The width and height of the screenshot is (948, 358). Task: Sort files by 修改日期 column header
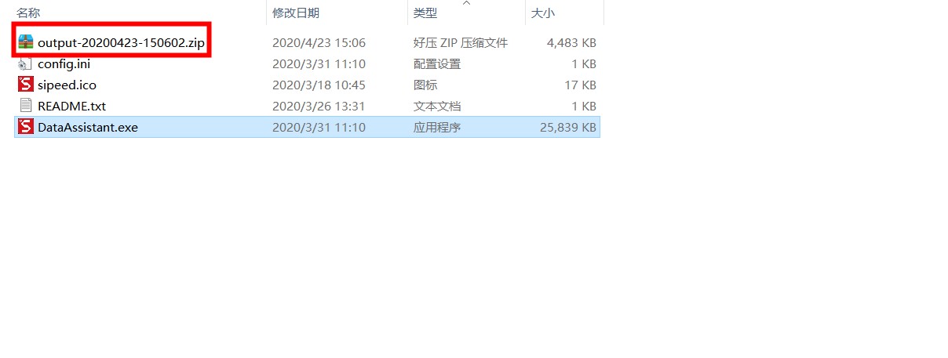[296, 13]
